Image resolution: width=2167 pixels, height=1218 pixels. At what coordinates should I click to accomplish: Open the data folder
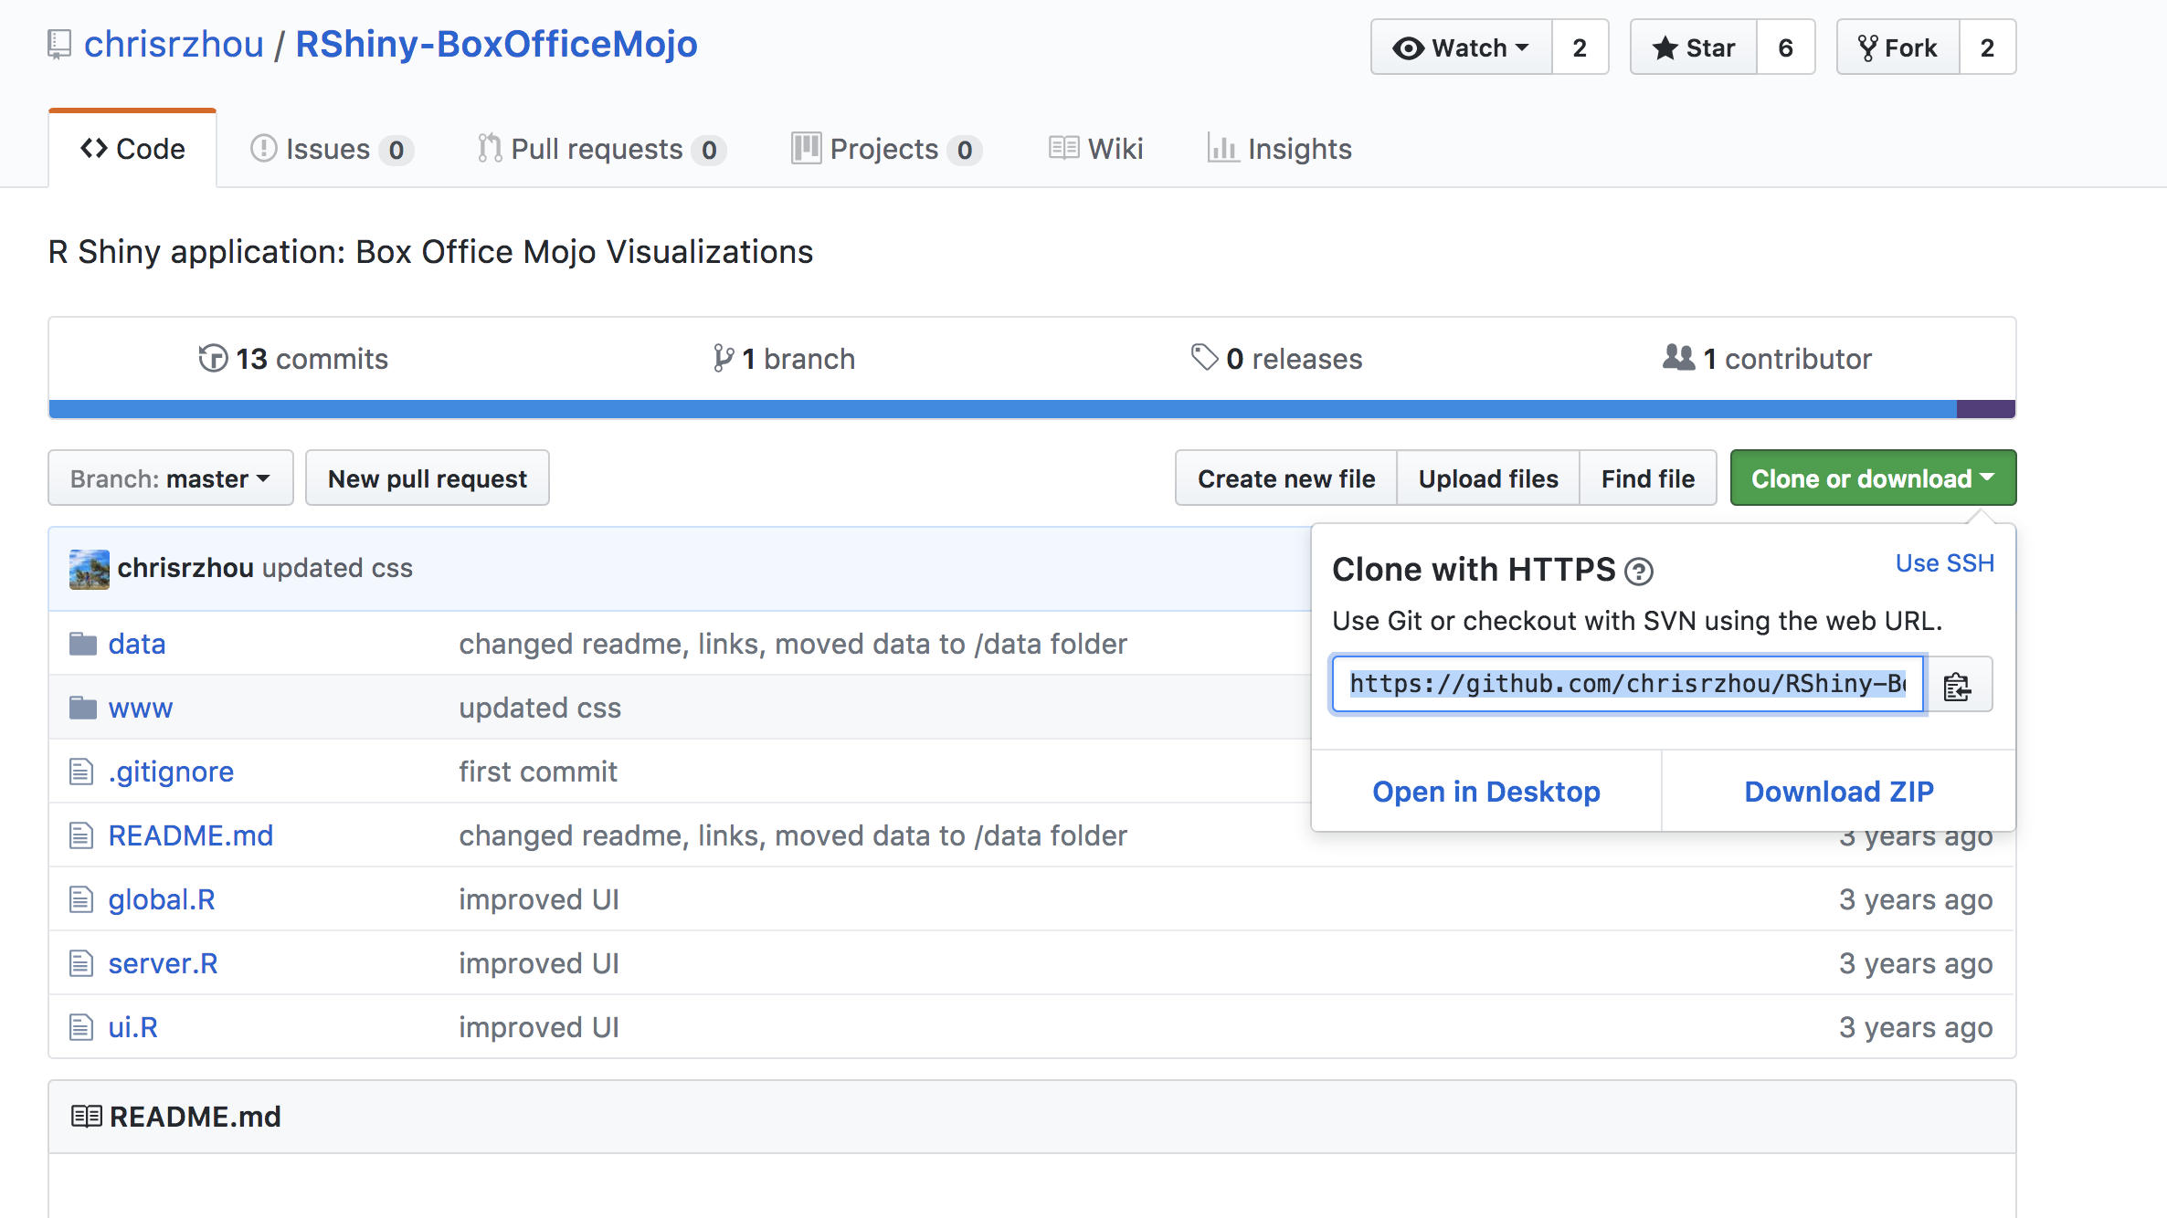[x=137, y=644]
